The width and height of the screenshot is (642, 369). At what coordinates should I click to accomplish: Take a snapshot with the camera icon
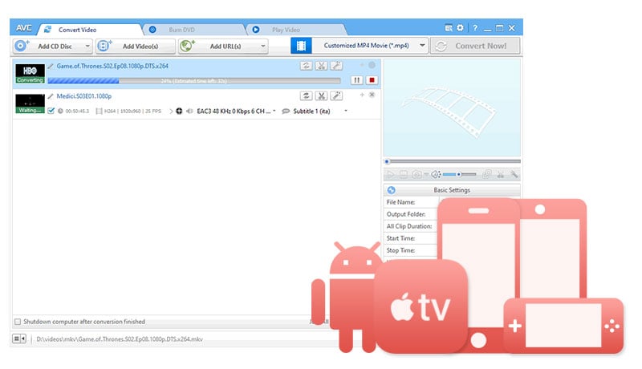416,175
